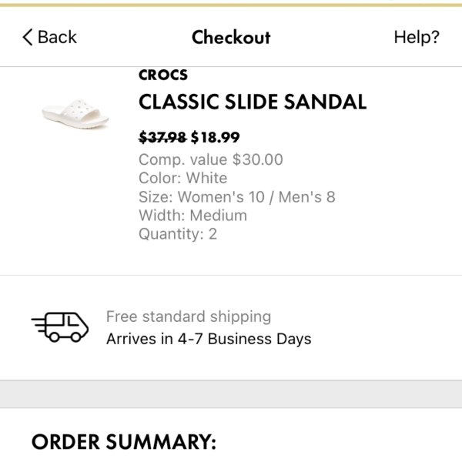Click the $18.99 sale price

tap(216, 137)
